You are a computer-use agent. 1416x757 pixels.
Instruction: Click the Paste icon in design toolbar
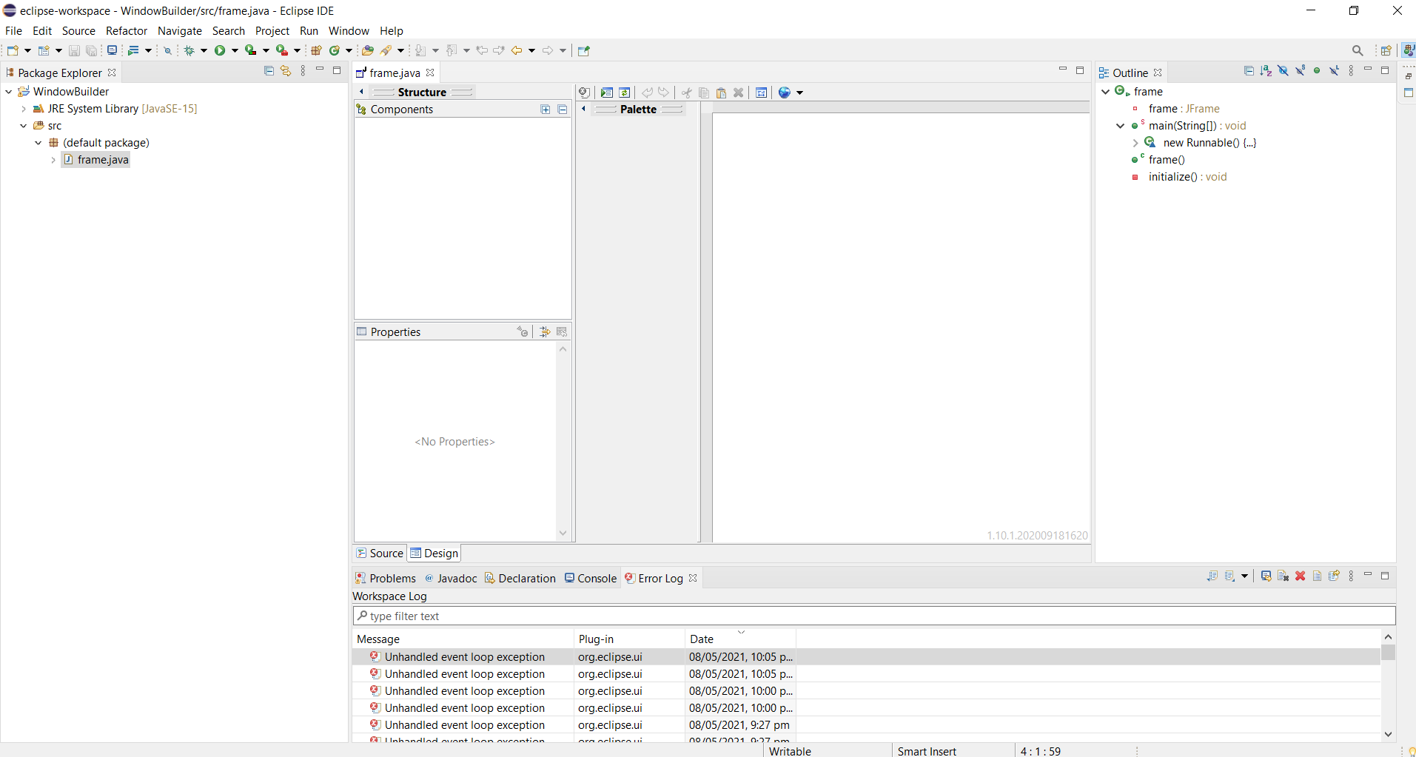point(721,92)
